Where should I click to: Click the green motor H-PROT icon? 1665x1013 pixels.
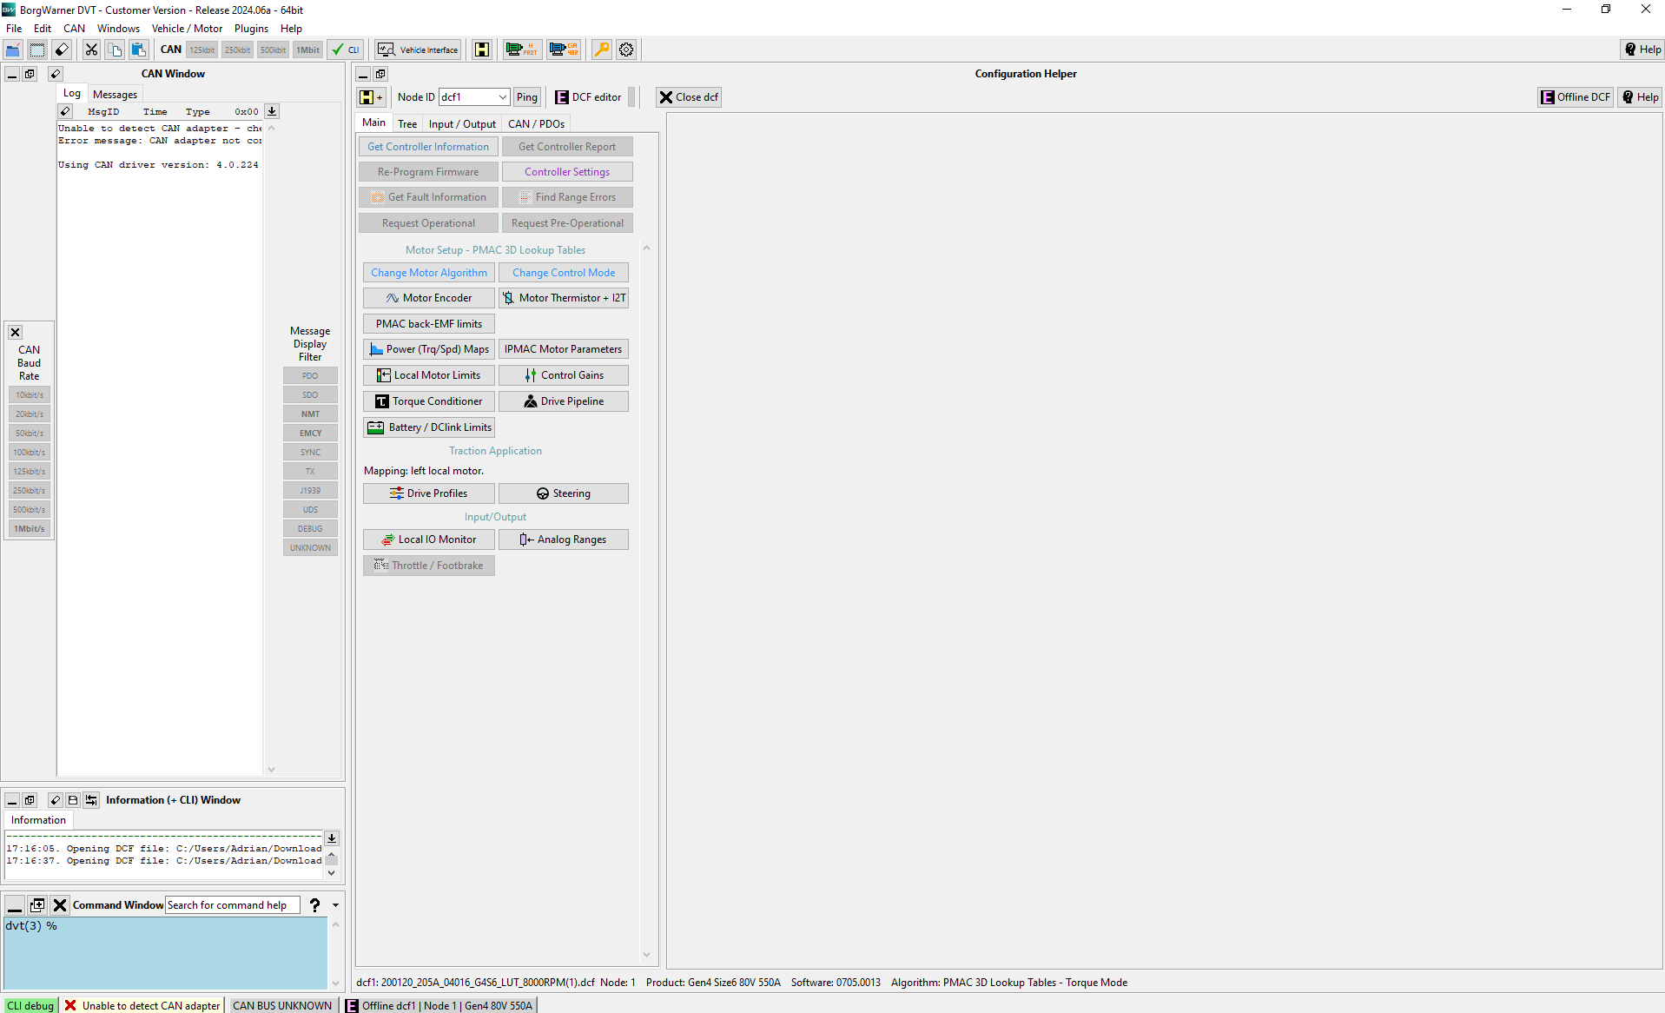[522, 50]
